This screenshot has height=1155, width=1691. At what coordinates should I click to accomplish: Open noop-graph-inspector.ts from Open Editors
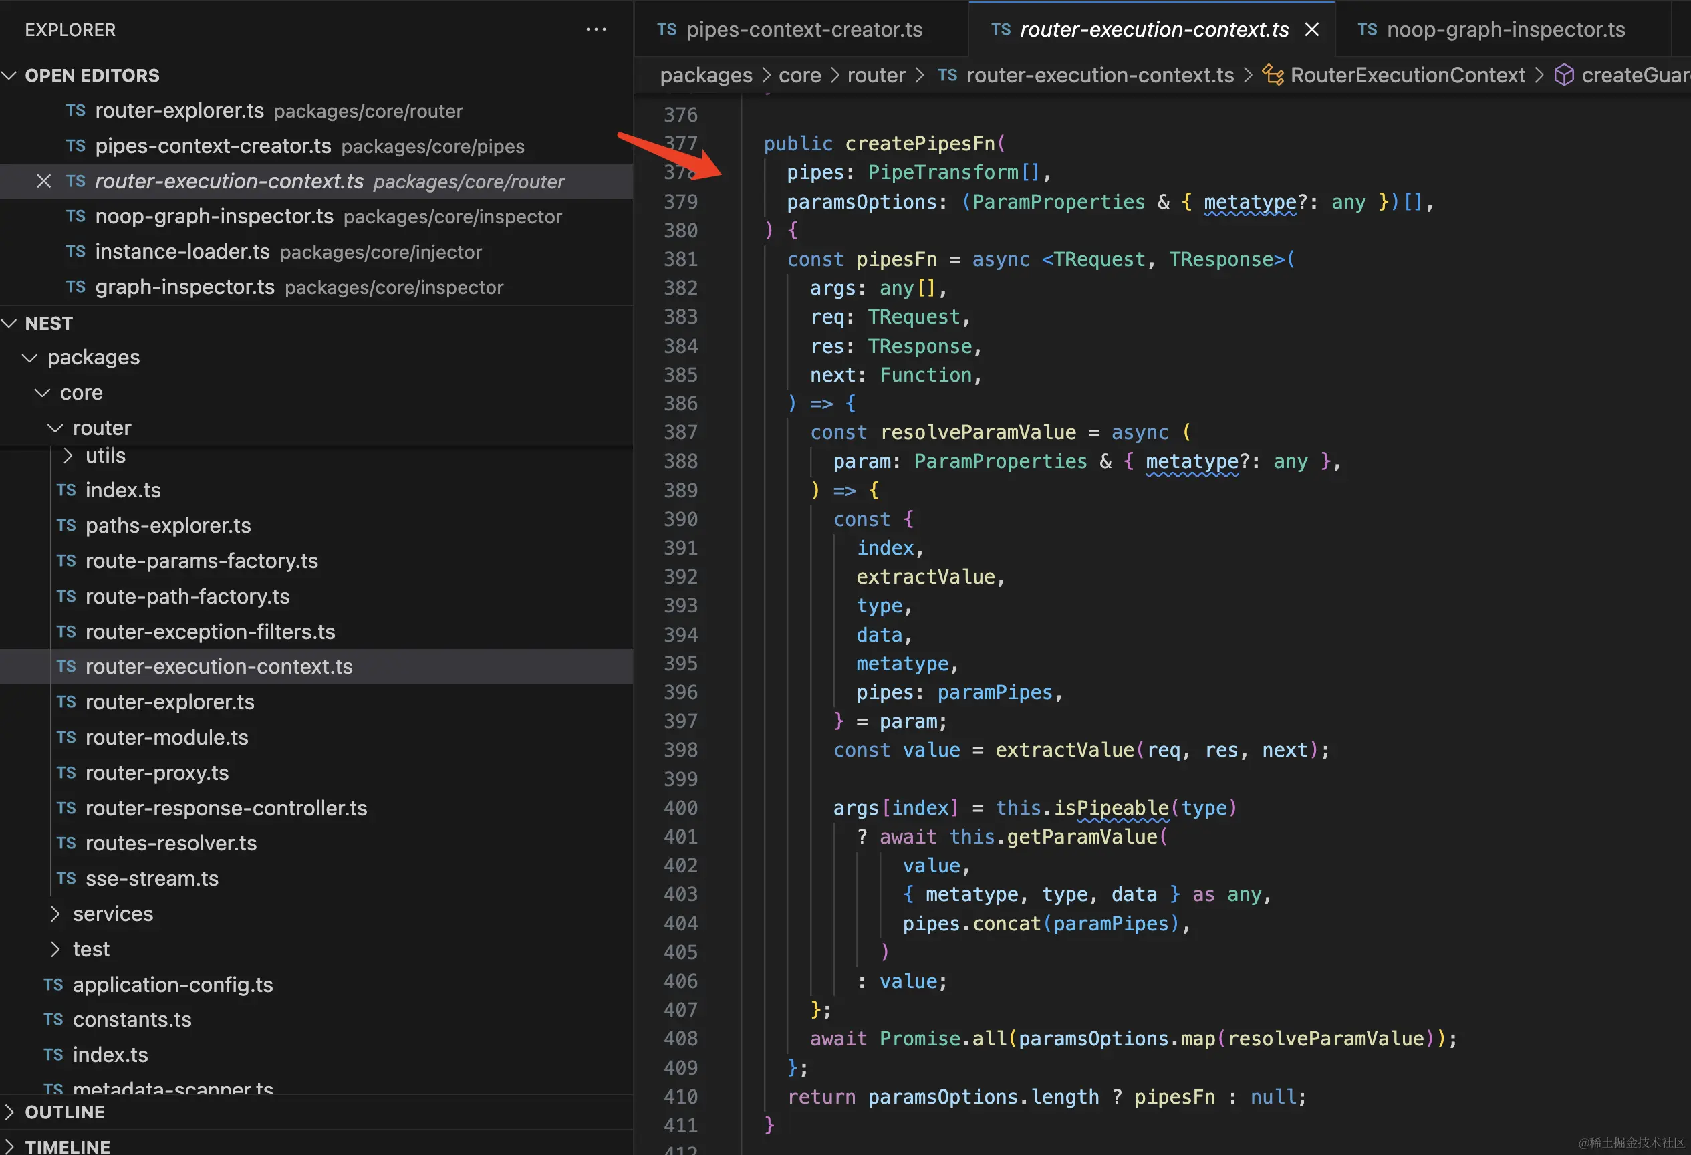317,216
